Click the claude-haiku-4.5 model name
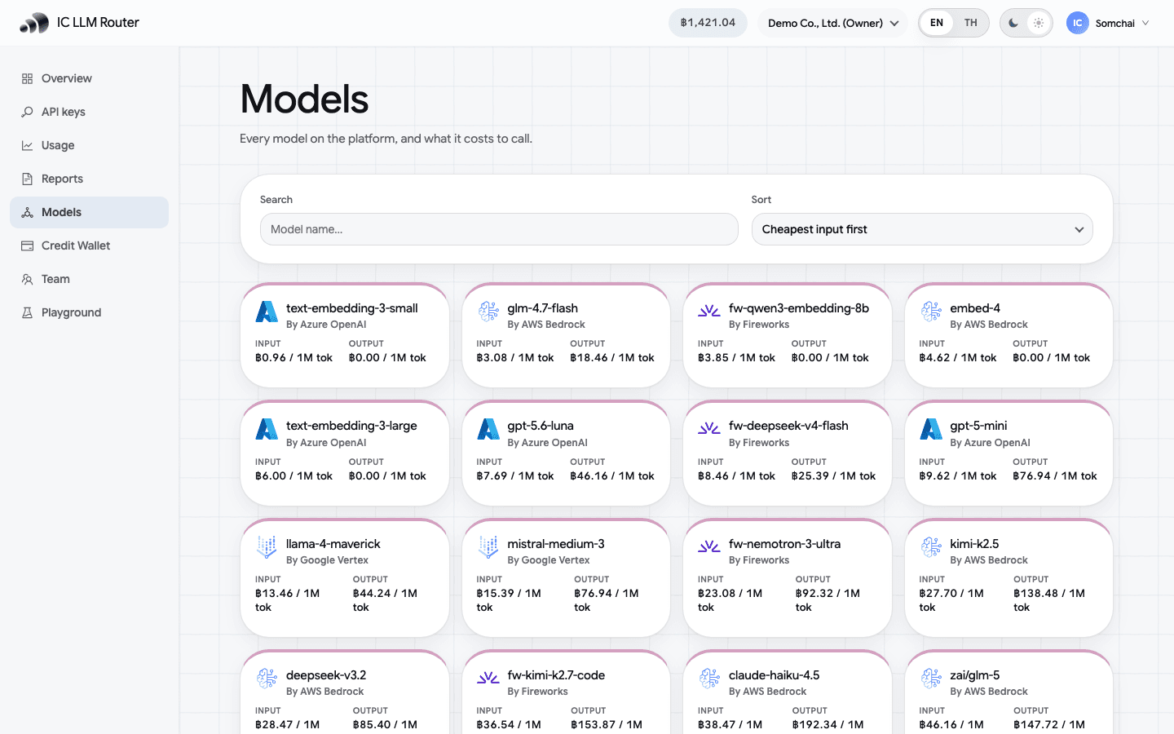The image size is (1174, 734). (774, 675)
